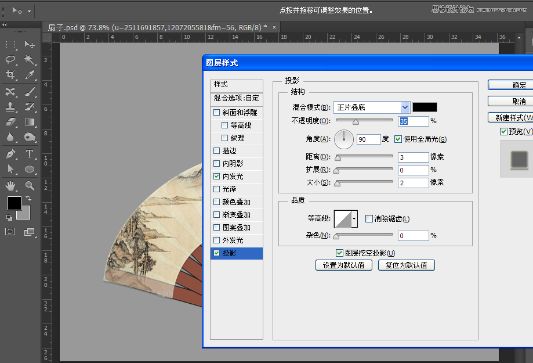Click the 复位为默认值 button
This screenshot has width=533, height=363.
(406, 265)
